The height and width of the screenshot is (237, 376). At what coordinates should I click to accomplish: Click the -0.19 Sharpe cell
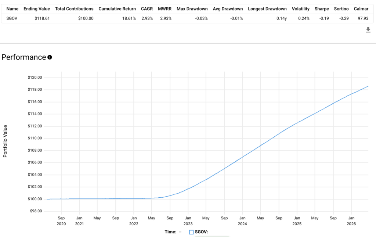324,18
